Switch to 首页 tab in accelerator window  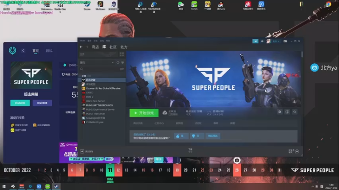tap(36, 51)
